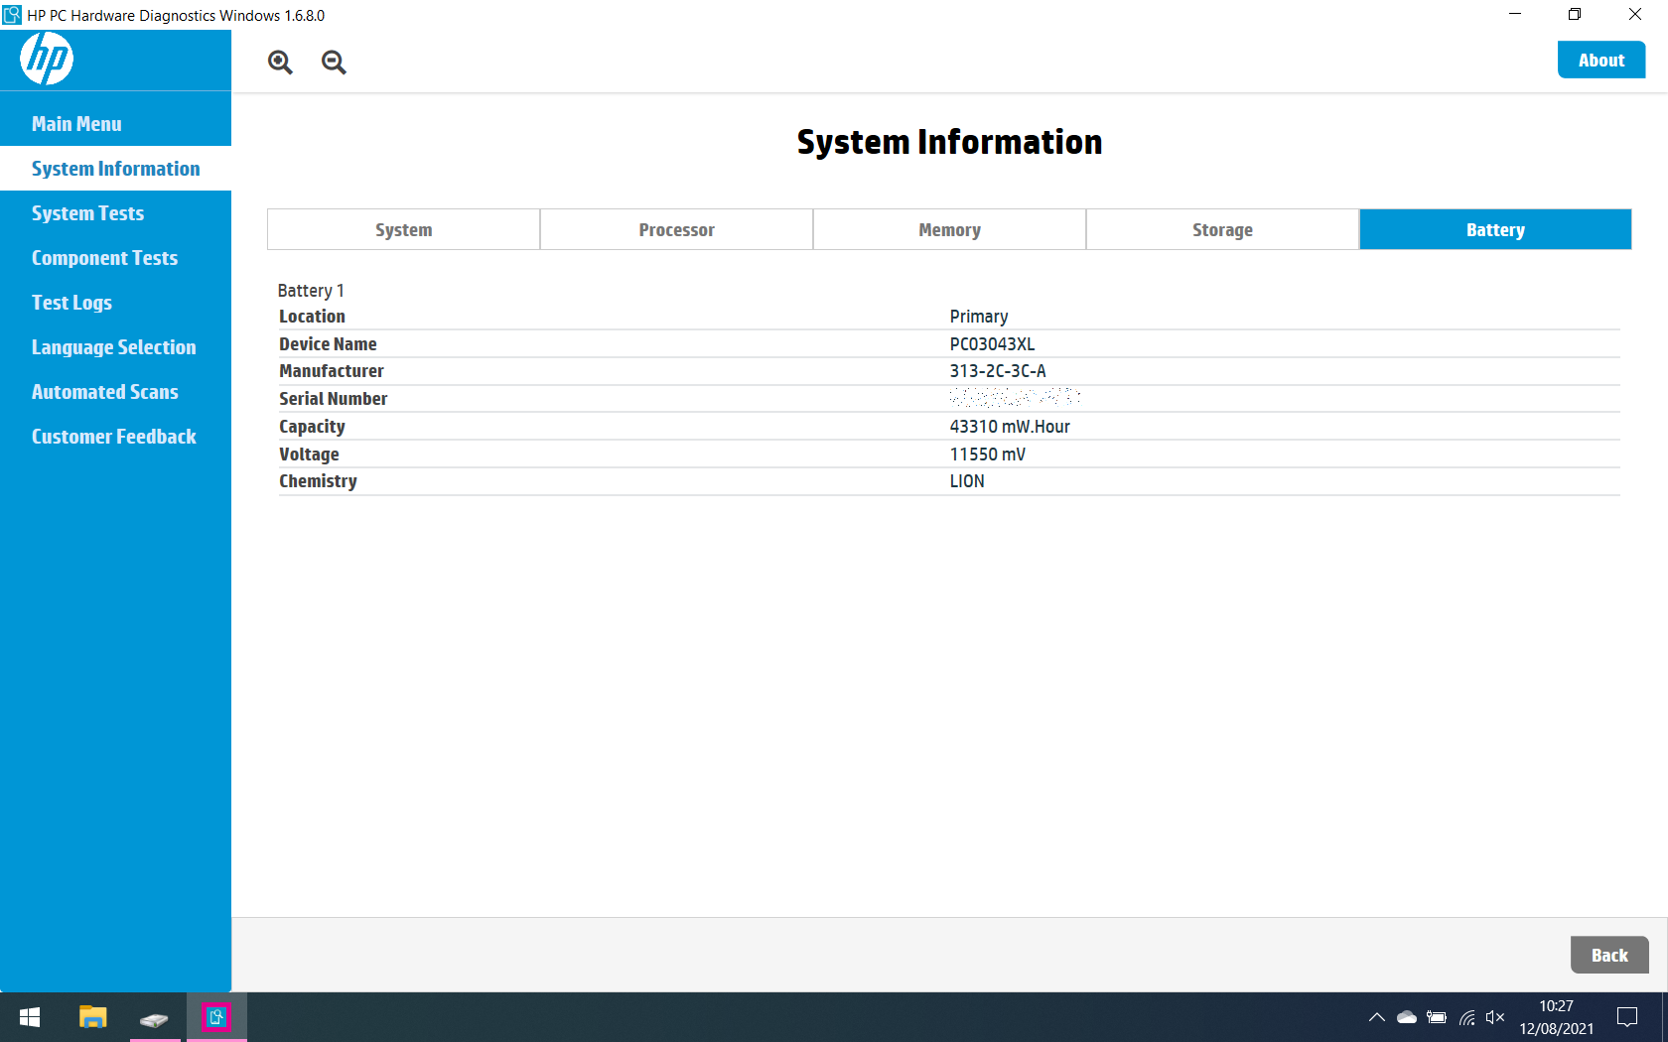1668x1042 pixels.
Task: Click the Serial Number label
Action: point(333,399)
